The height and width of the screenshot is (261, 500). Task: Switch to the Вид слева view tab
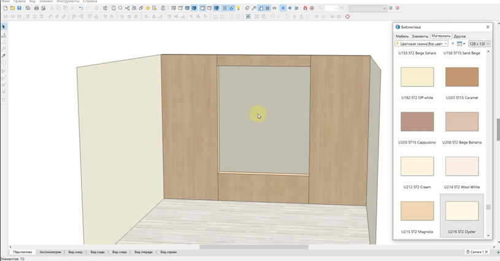(119, 252)
